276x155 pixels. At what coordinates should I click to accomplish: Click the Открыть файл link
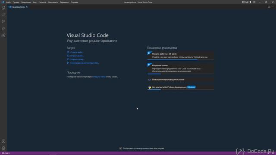(75, 56)
